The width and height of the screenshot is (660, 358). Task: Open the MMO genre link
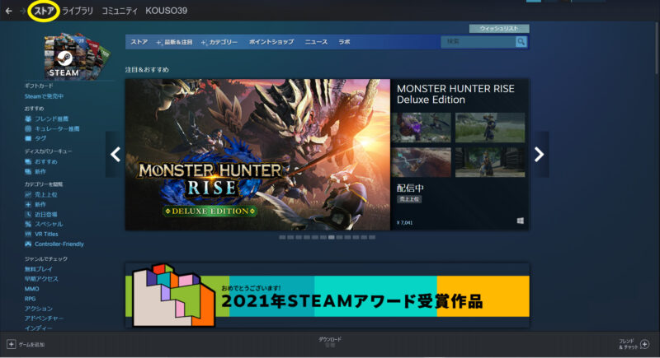[x=31, y=289]
